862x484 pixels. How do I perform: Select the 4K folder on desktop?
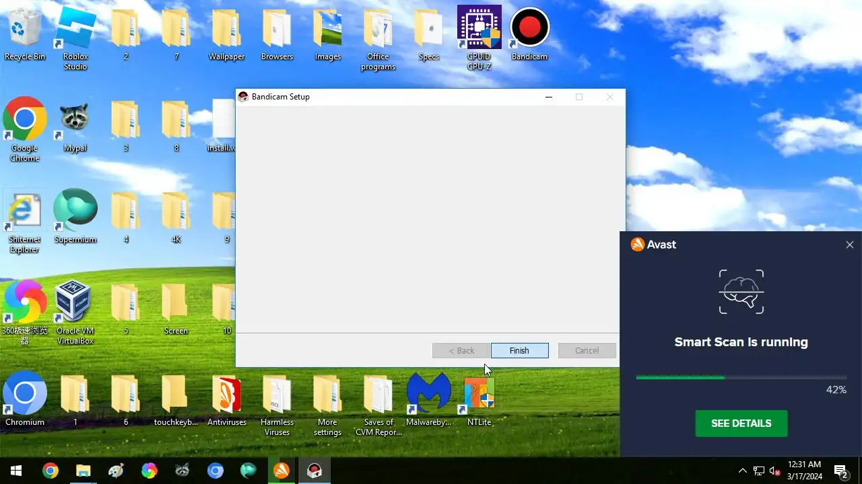pyautogui.click(x=176, y=216)
